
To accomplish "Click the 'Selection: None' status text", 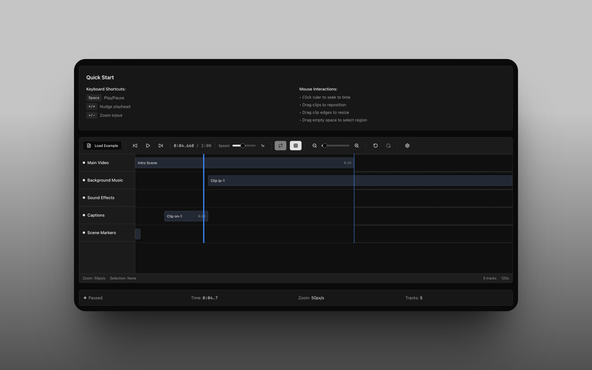I will point(123,278).
